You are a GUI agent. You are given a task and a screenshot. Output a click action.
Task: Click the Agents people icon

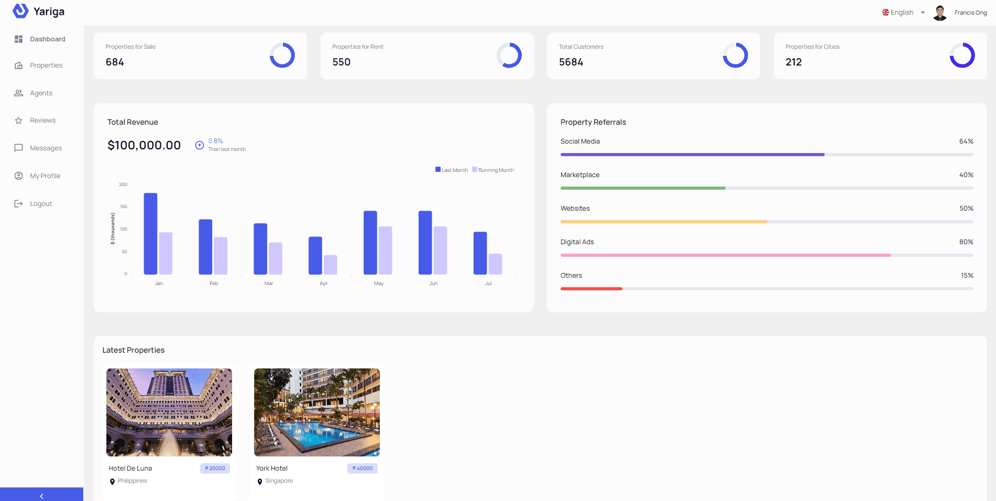click(18, 93)
